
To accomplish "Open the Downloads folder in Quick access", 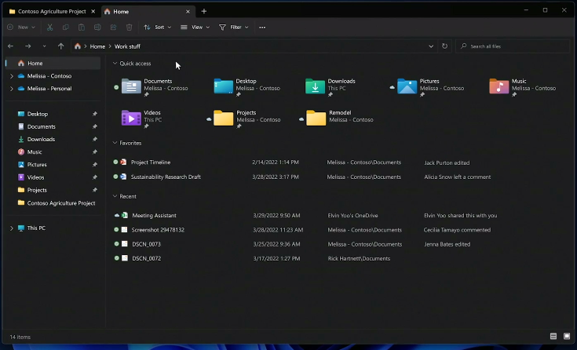I will (330, 87).
